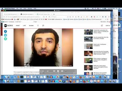The height and width of the screenshot is (91, 122).
Task: Click the ABC News notifications icon
Action: pyautogui.click(x=102, y=26)
